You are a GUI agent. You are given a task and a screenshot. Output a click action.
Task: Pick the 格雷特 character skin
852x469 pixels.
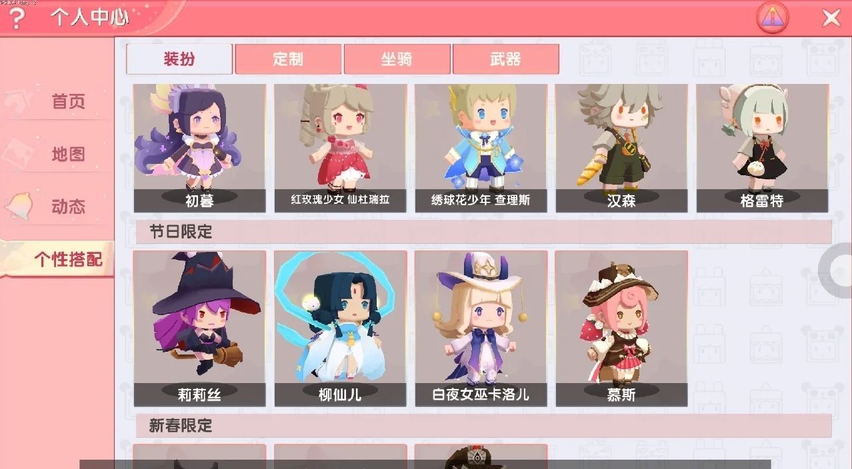[x=762, y=148]
